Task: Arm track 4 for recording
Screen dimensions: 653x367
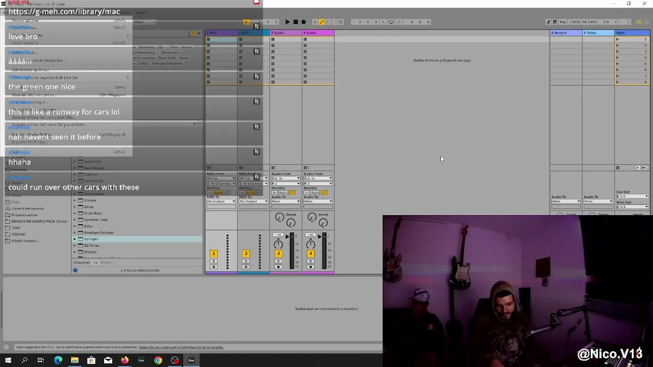Action: [x=311, y=267]
